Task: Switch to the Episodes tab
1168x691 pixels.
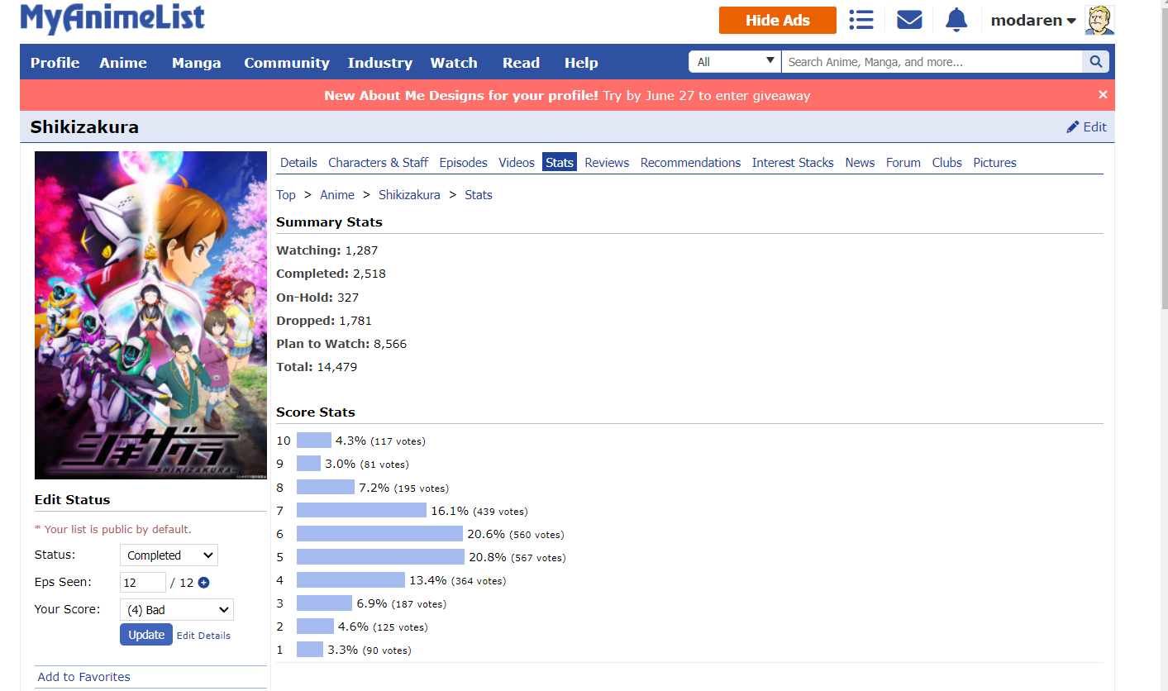Action: [463, 163]
